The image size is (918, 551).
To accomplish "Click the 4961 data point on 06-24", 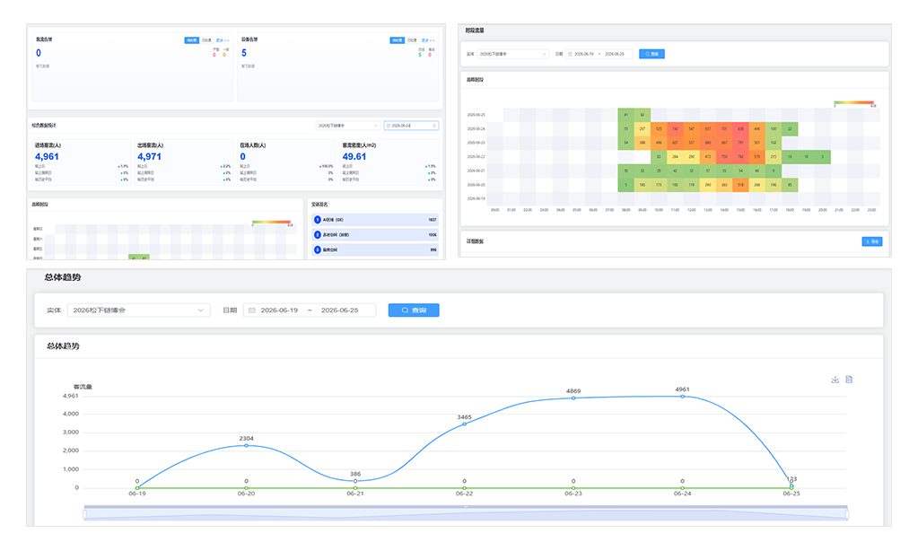I will click(x=682, y=397).
